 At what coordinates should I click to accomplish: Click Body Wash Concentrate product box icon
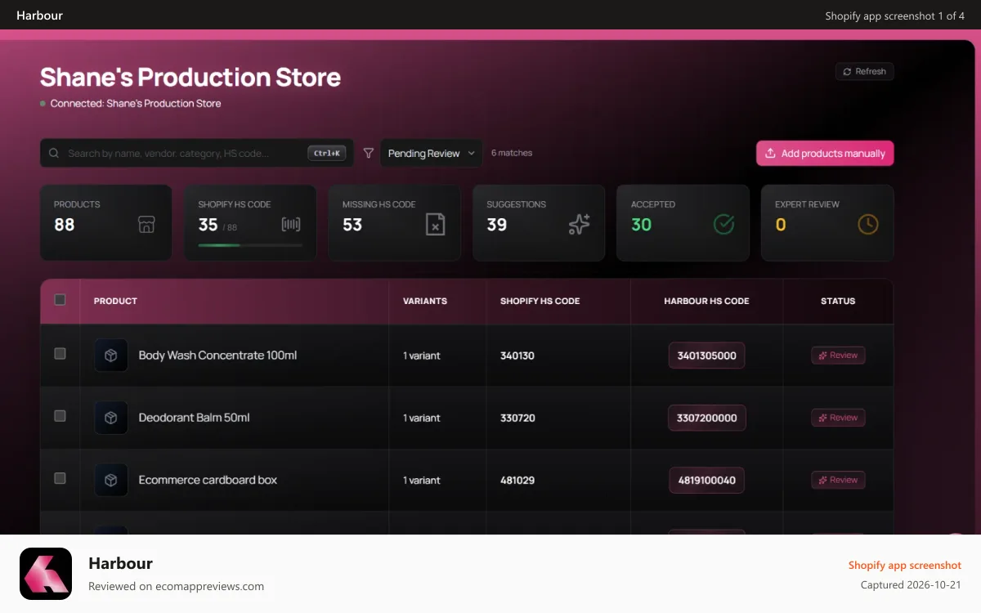click(111, 356)
